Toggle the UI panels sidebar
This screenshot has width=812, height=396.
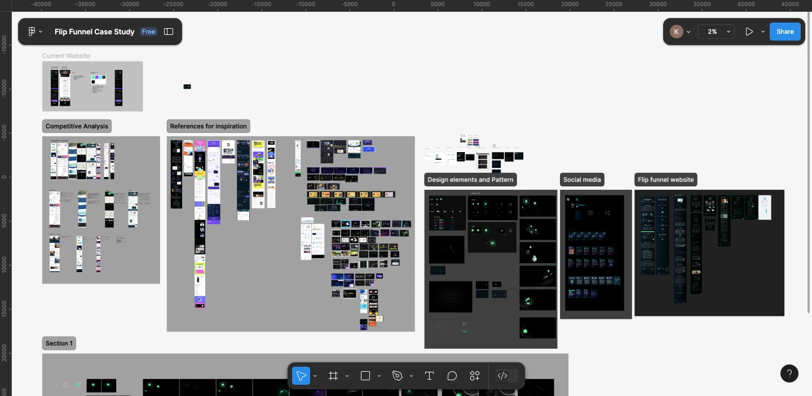168,32
